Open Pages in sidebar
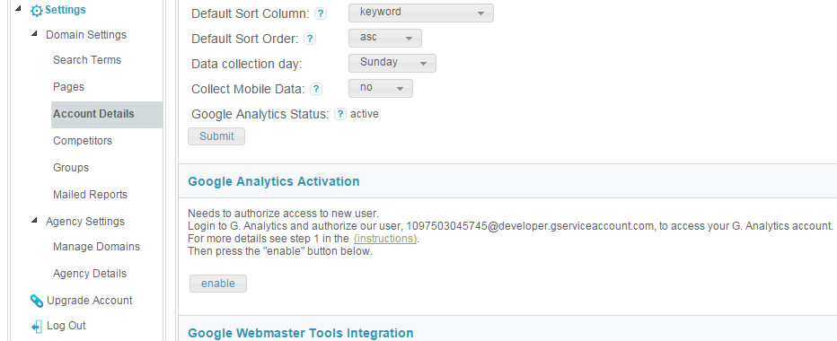 coord(69,86)
